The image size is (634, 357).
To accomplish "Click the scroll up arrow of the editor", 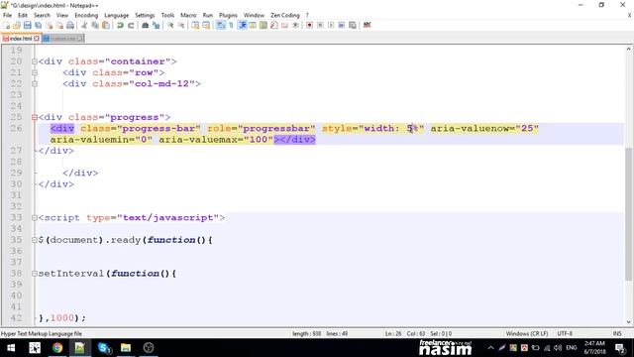I will (628, 49).
